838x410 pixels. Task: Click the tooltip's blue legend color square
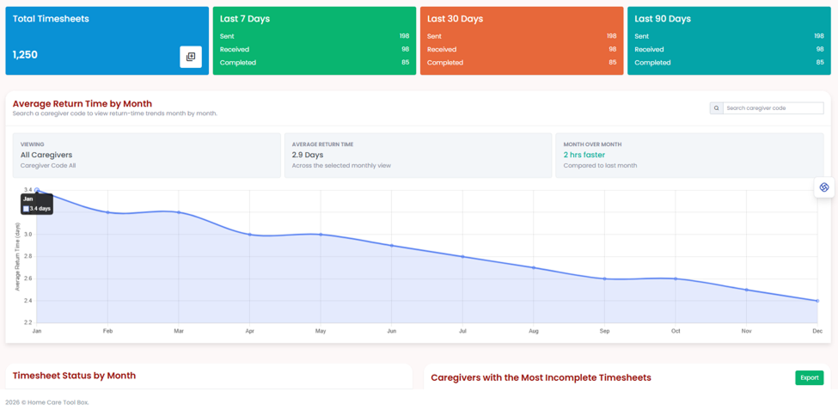pyautogui.click(x=26, y=209)
